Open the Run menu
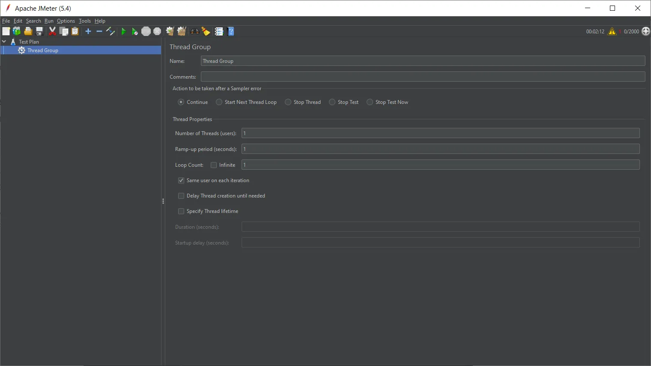Viewport: 651px width, 366px height. tap(49, 21)
